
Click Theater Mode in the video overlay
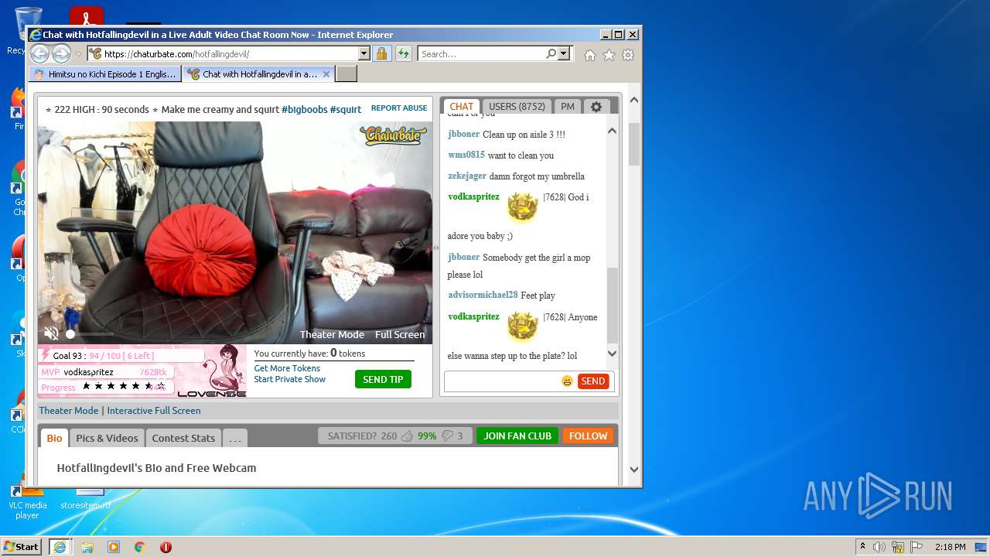332,335
